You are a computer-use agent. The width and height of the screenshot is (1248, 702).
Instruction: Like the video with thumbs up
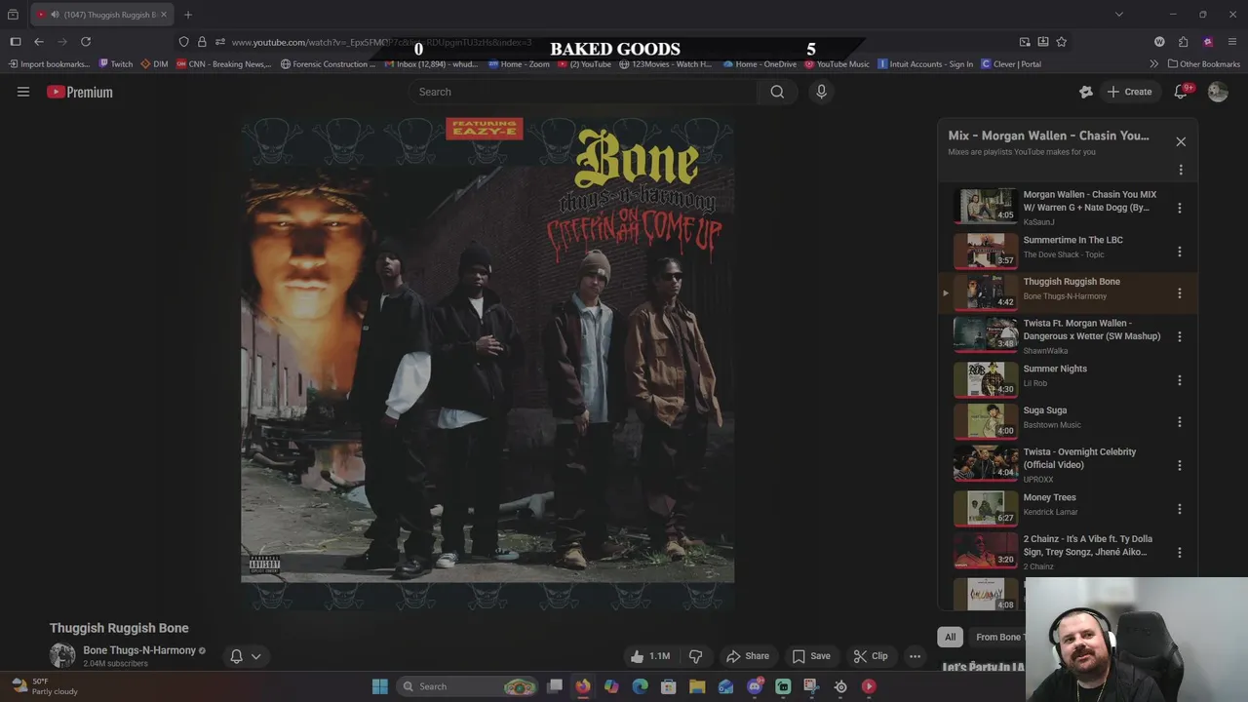(650, 656)
